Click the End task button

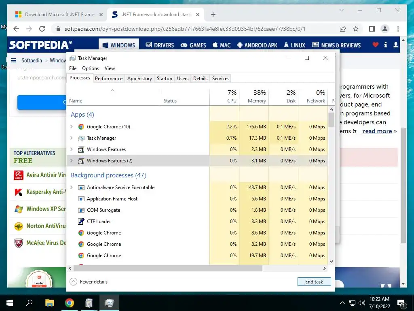[314, 282]
